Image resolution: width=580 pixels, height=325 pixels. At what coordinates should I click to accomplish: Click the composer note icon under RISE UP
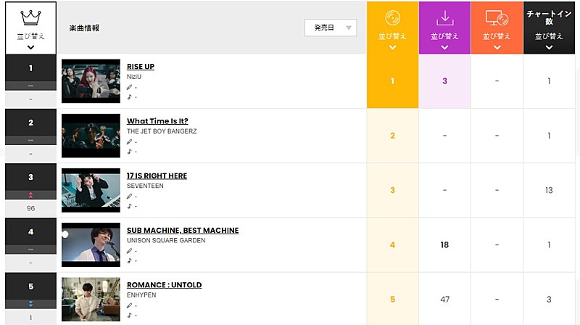(130, 96)
